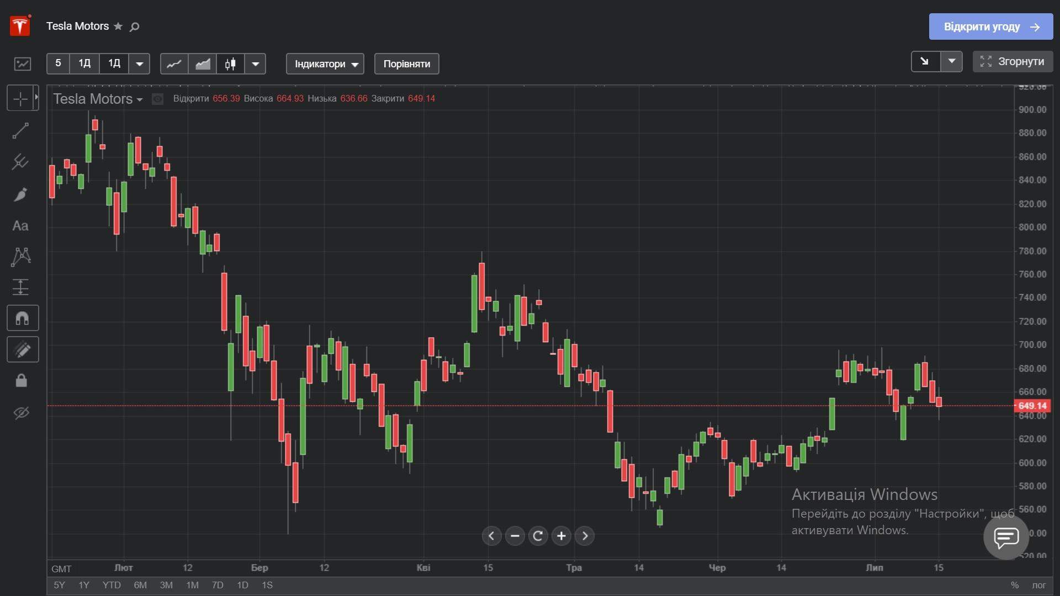The height and width of the screenshot is (596, 1060).
Task: Toggle stay-in-drawing-mode pencil
Action: click(x=23, y=349)
